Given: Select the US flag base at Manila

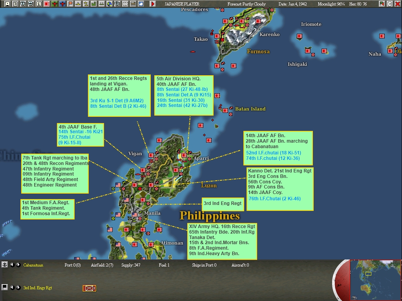Looking at the screenshot, I should pyautogui.click(x=135, y=214).
